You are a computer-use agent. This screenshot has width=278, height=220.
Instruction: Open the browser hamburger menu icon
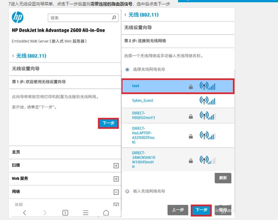click(86, 213)
